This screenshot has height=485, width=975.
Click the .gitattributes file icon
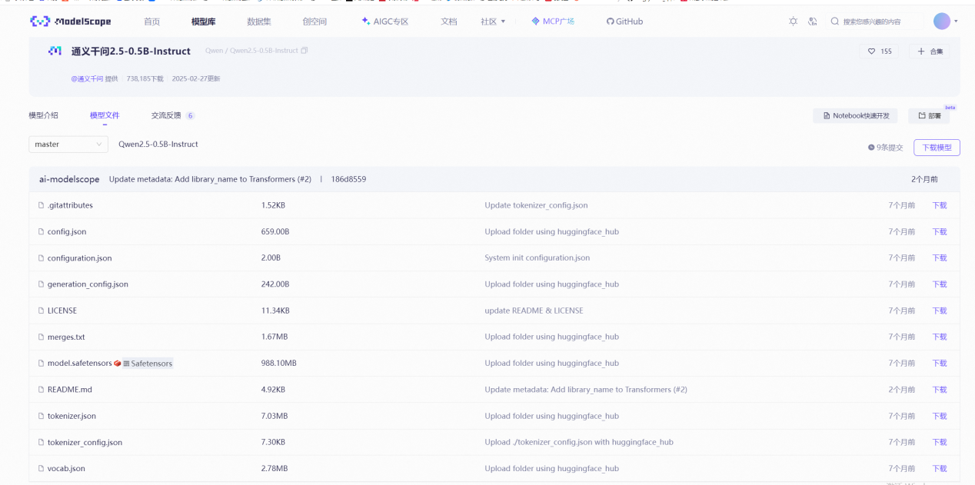tap(42, 205)
